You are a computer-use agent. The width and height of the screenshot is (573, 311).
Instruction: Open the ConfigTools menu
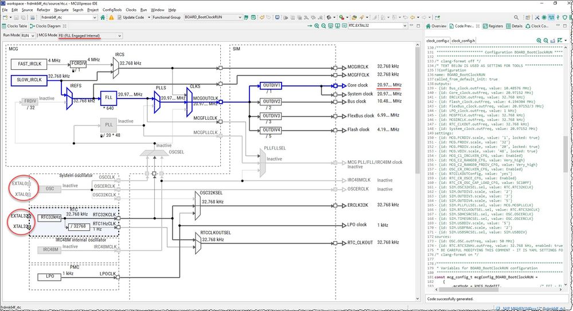(111, 10)
